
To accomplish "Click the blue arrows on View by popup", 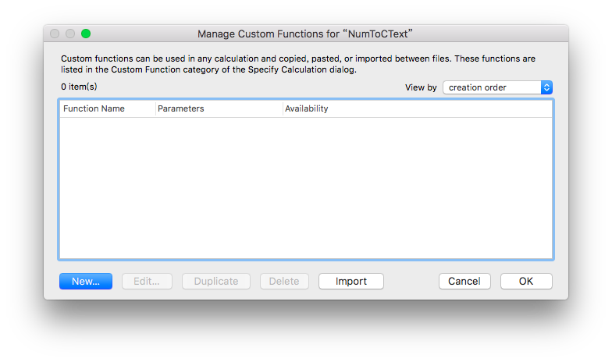I will click(x=546, y=87).
